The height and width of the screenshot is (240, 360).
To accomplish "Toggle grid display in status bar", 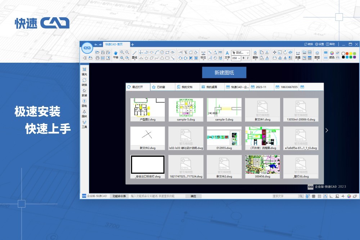I will [x=314, y=196].
